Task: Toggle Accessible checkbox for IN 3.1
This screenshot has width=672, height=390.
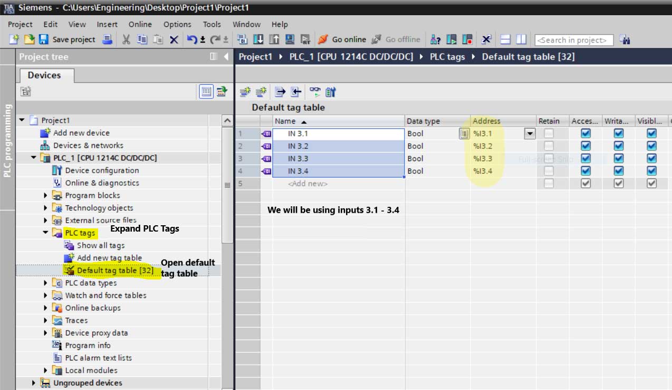Action: [x=585, y=134]
